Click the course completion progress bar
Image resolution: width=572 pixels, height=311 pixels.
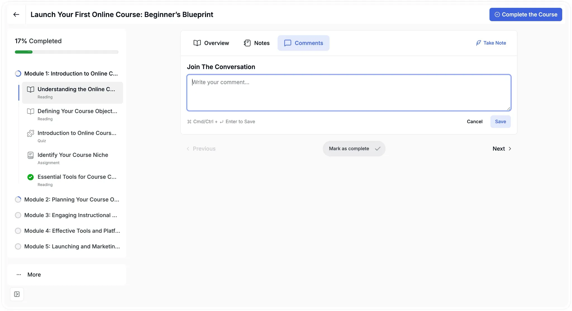66,52
